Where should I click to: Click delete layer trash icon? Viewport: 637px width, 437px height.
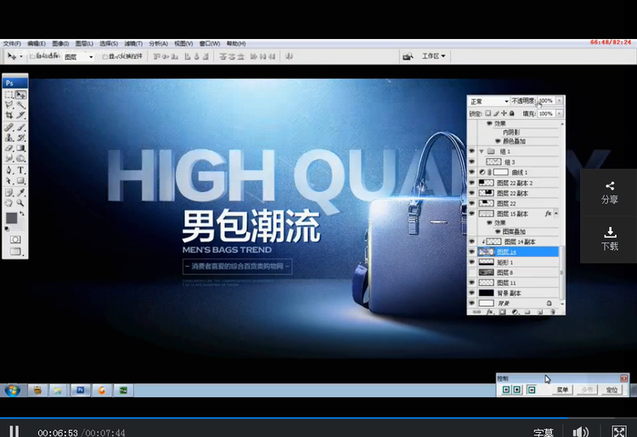click(x=552, y=312)
